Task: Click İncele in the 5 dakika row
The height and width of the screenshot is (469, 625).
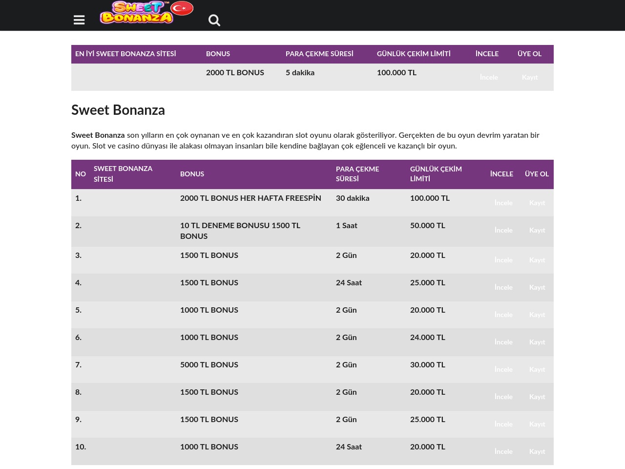Action: [x=489, y=78]
